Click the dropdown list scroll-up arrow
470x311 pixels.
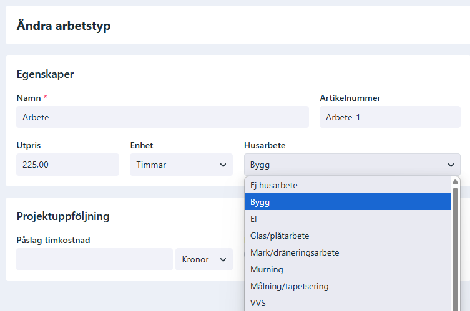coord(455,182)
